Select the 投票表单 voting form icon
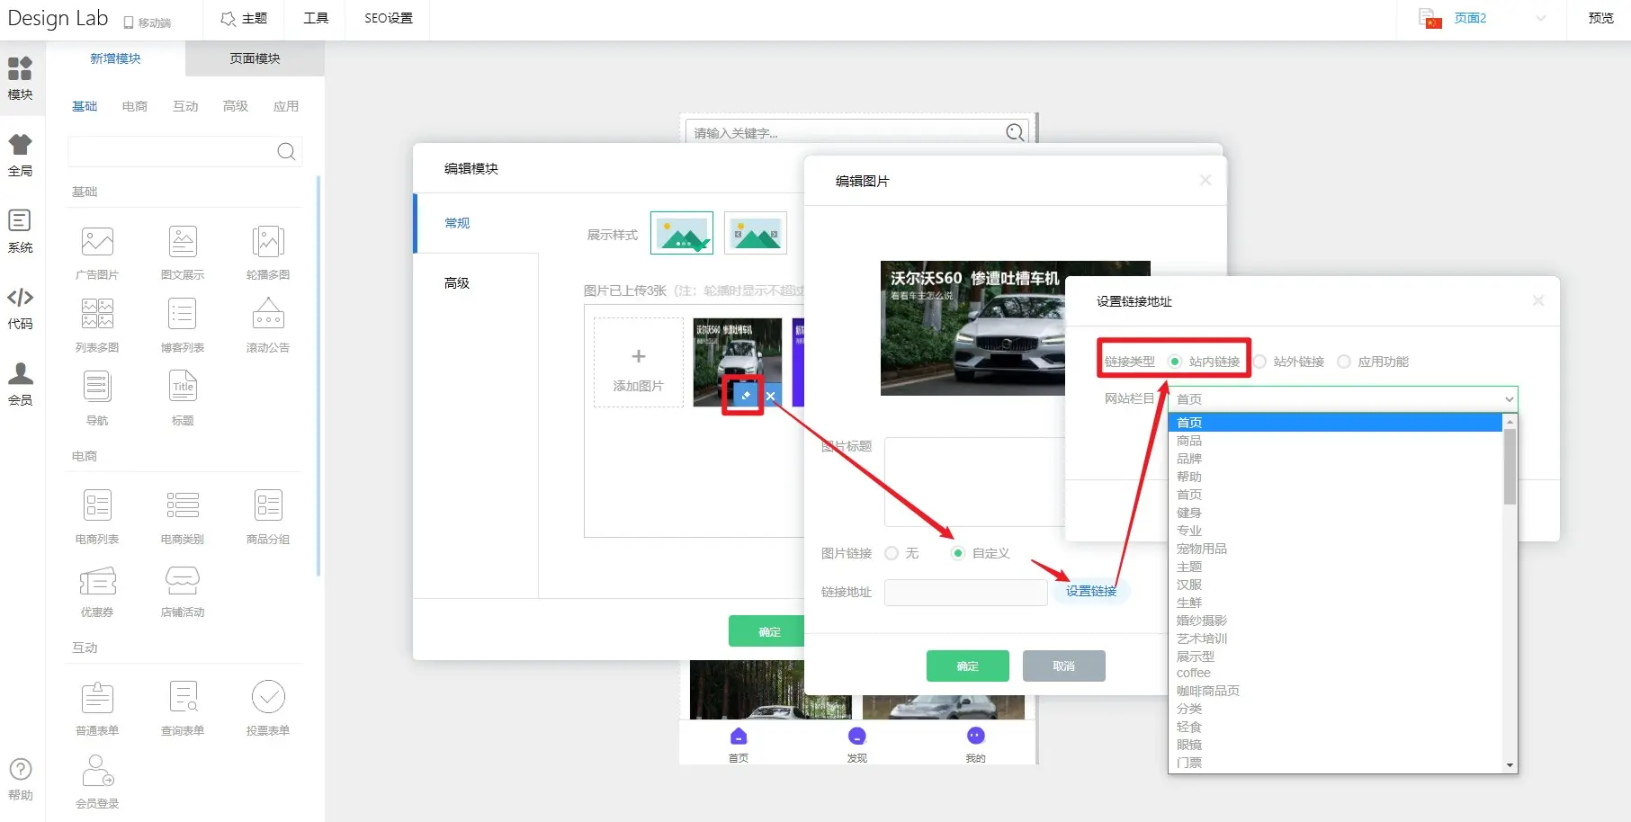This screenshot has height=822, width=1631. pyautogui.click(x=268, y=697)
